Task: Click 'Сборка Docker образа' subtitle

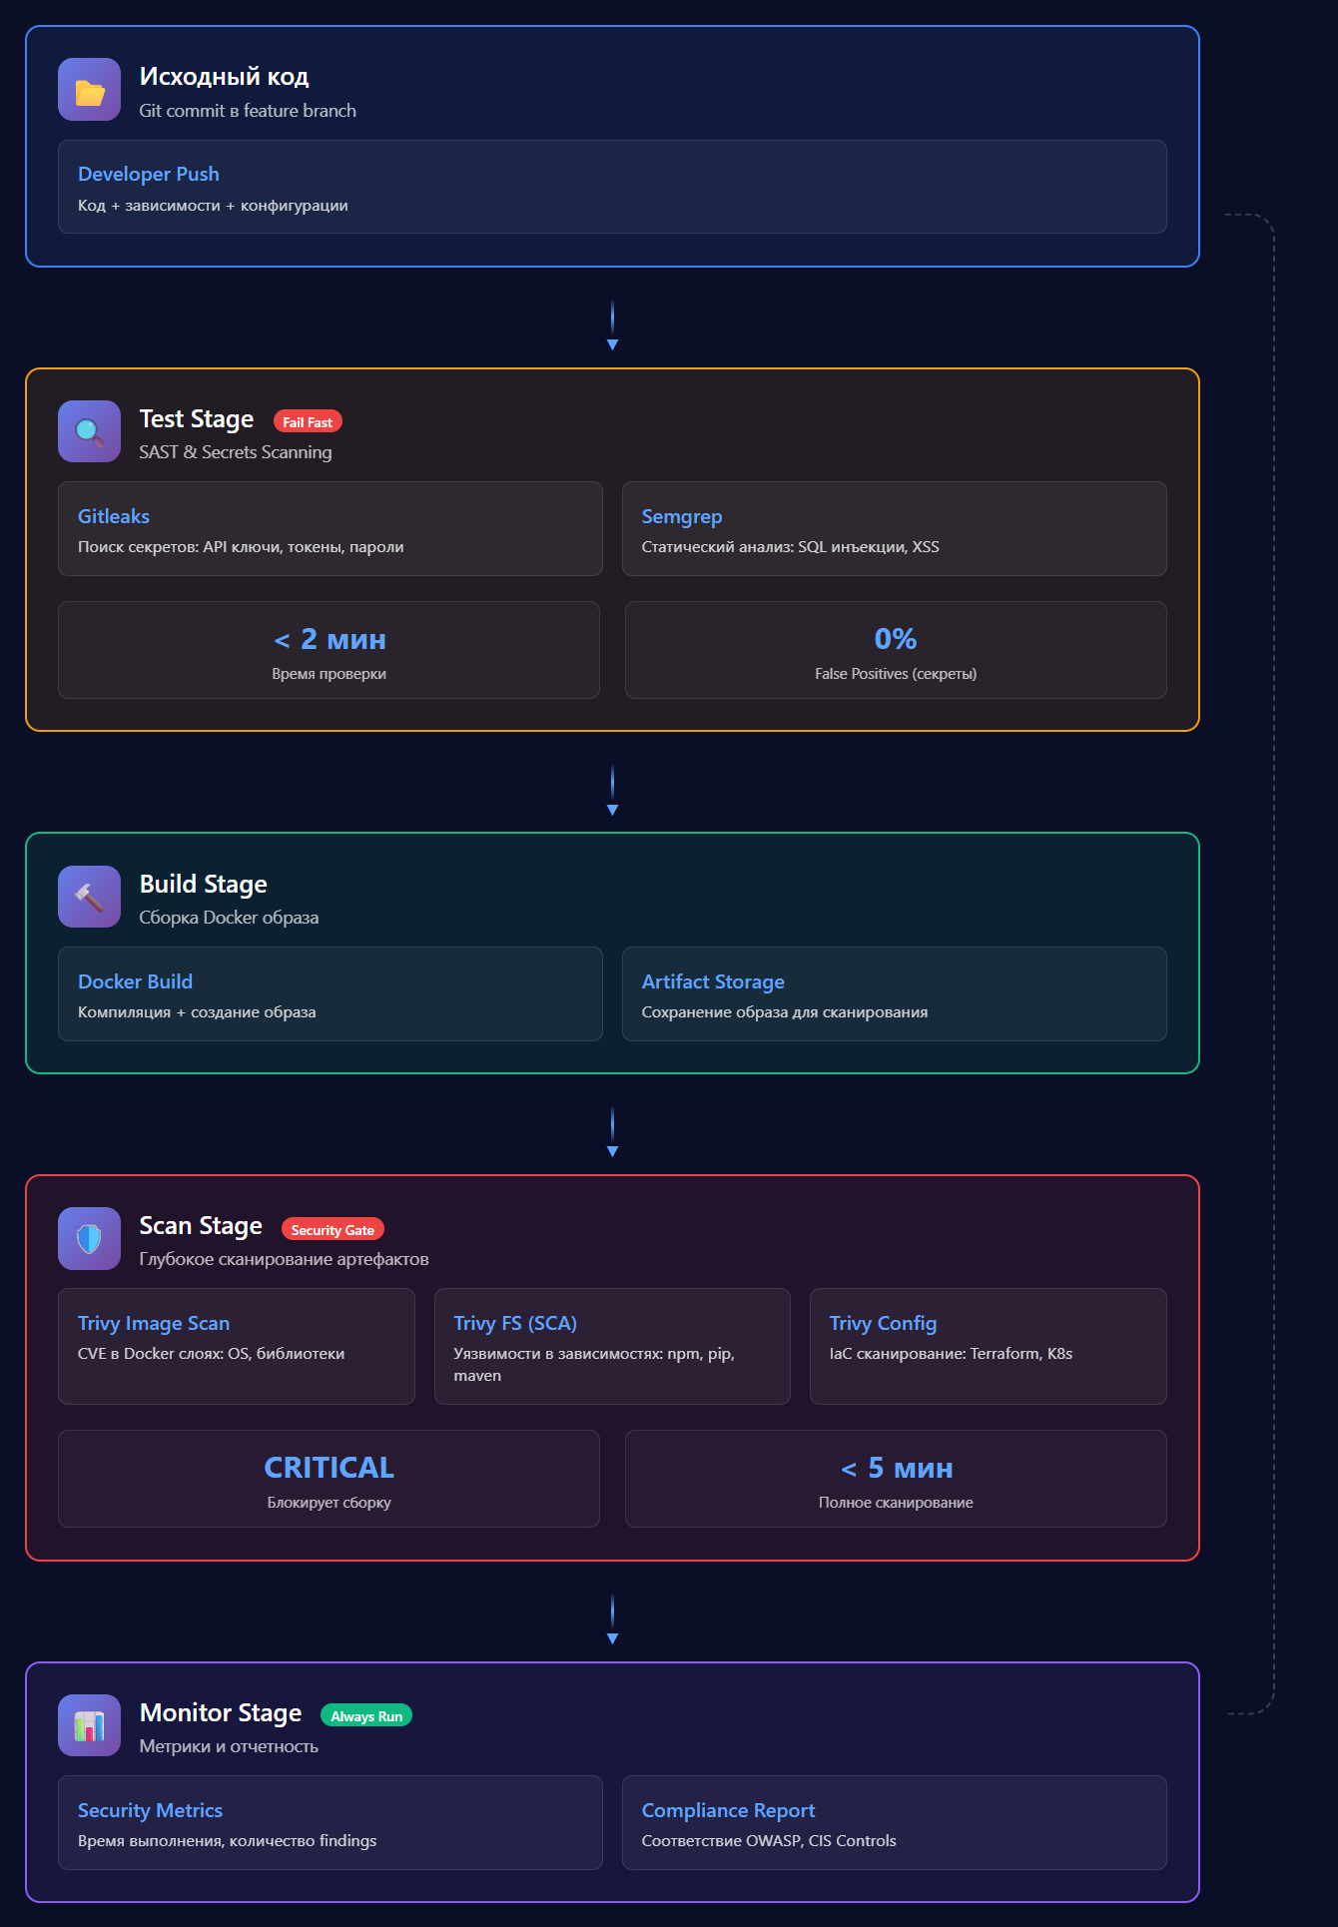Action: [229, 918]
